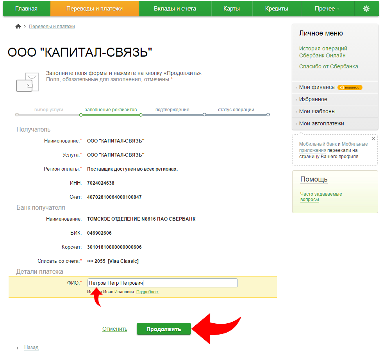Image resolution: width=382 pixels, height=360 pixels.
Task: Select Корсчет value 30101810800000000606
Action: click(x=114, y=247)
